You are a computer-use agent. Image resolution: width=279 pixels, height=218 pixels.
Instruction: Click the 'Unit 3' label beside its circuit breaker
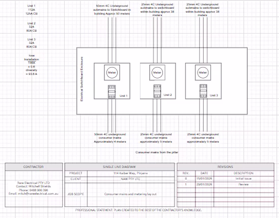coord(214,95)
